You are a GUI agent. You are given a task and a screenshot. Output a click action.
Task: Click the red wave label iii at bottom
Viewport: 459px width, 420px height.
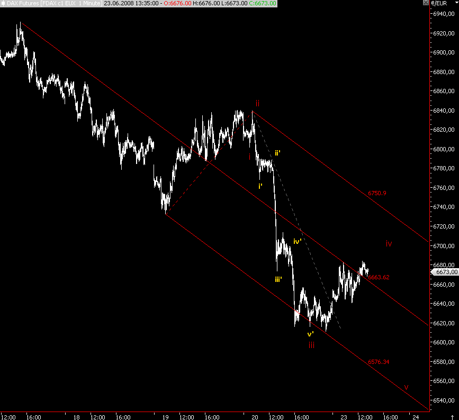[311, 345]
